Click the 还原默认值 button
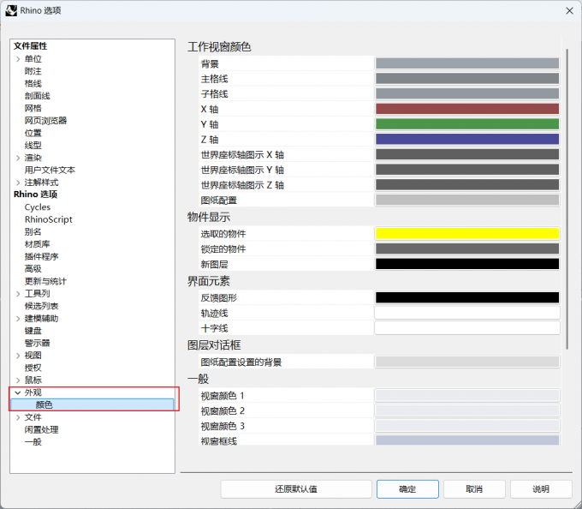582x509 pixels. coord(296,489)
